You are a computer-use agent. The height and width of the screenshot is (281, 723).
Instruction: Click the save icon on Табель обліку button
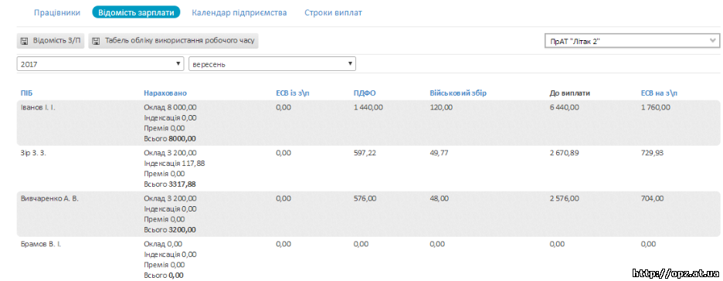point(96,41)
